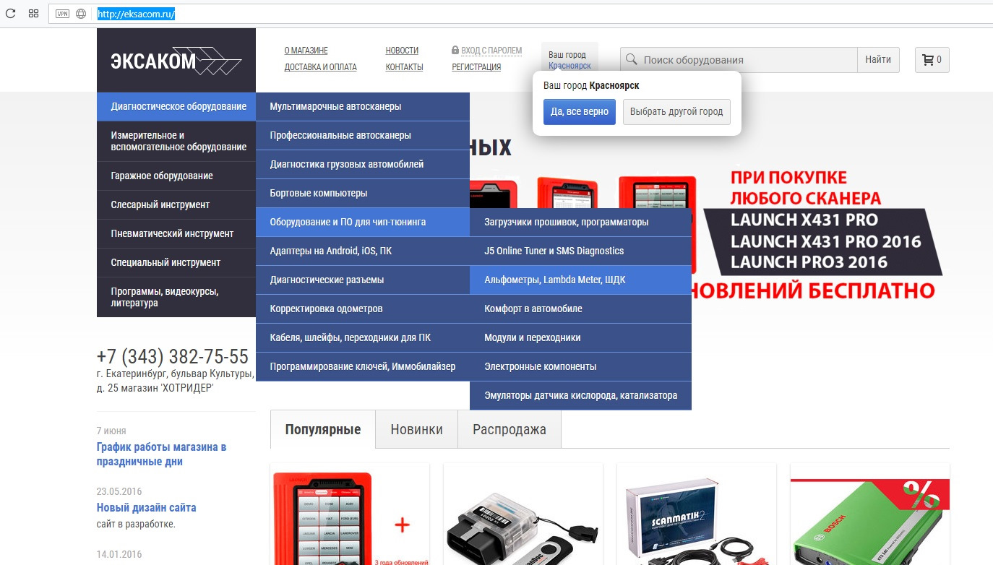Open news График работы магазина
993x565 pixels.
tap(162, 454)
